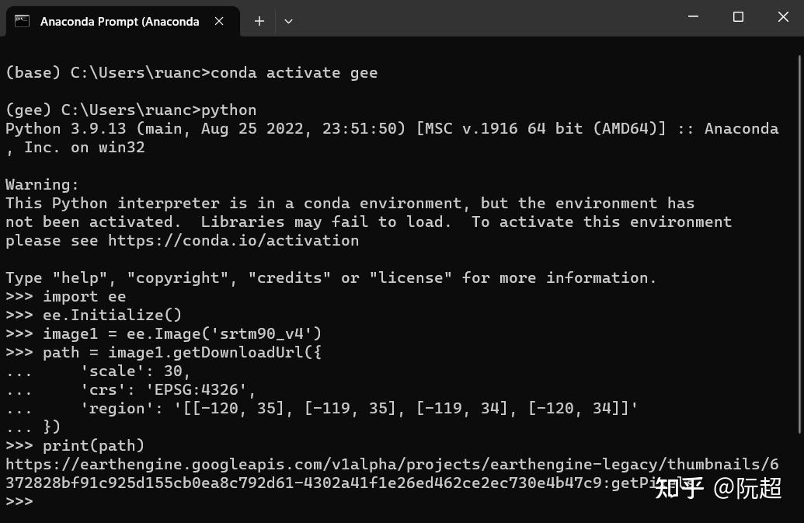Open a new terminal tab with the plus icon

[259, 21]
